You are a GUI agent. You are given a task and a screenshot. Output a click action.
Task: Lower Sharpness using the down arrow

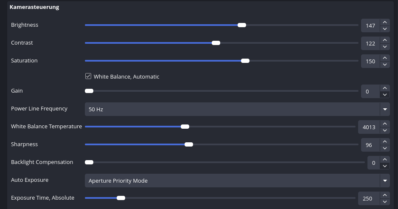384,148
